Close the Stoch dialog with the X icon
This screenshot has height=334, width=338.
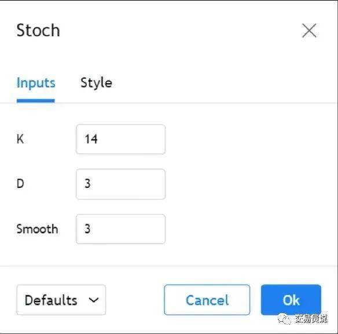[309, 30]
